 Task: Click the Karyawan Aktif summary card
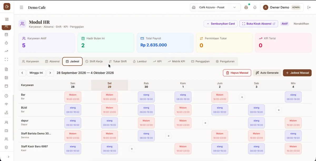[x=47, y=43]
